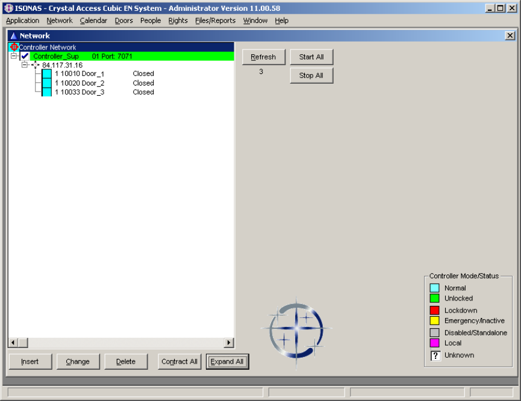
Task: Click the Closed status of Door_1
Action: click(x=143, y=73)
